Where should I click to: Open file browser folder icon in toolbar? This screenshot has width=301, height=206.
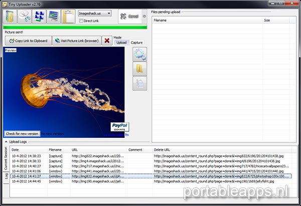coord(10,17)
